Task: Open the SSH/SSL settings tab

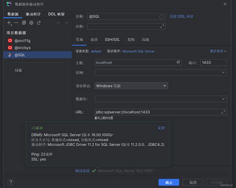Action: (x=112, y=39)
